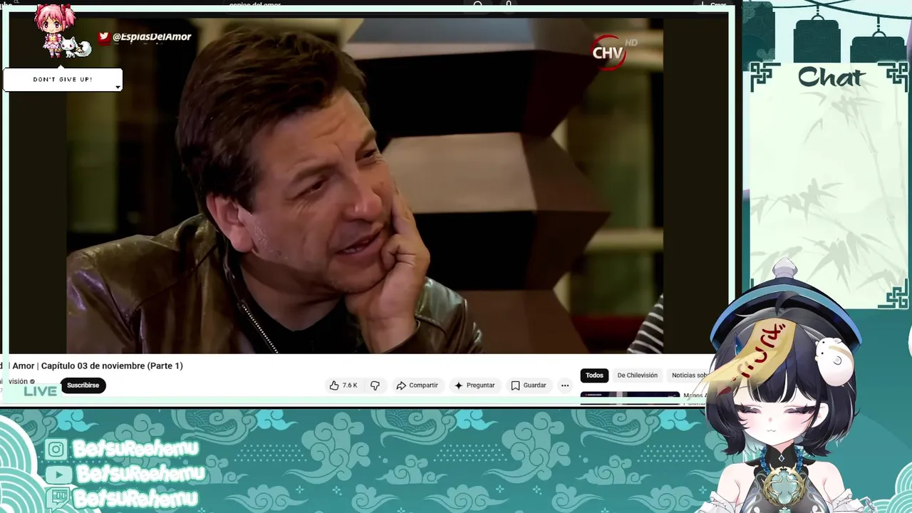Click the Twitch icon beside BetsuReehemu

(x=57, y=497)
